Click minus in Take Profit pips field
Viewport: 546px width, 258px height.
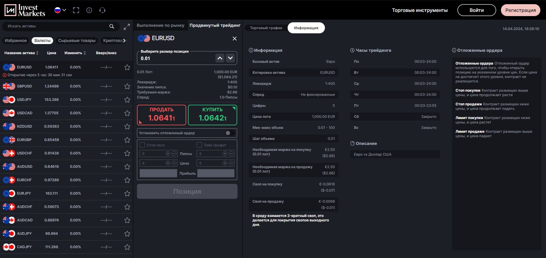point(231,154)
